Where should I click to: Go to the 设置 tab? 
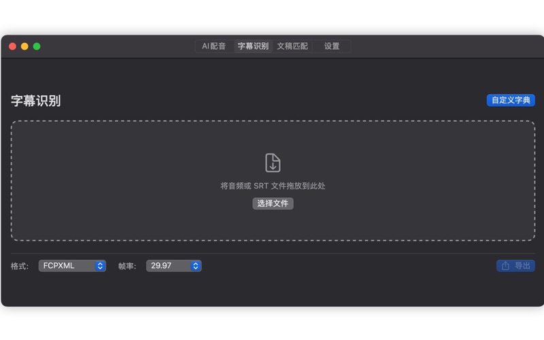click(332, 46)
